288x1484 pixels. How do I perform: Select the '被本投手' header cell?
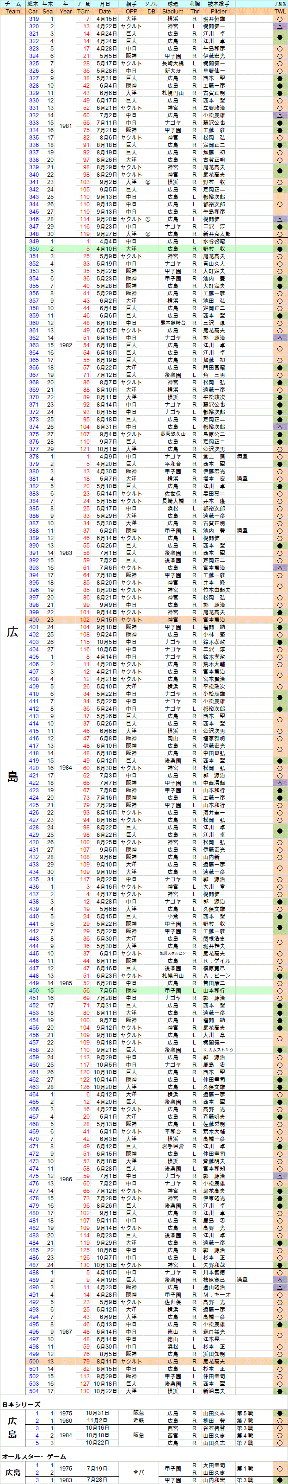219,4
